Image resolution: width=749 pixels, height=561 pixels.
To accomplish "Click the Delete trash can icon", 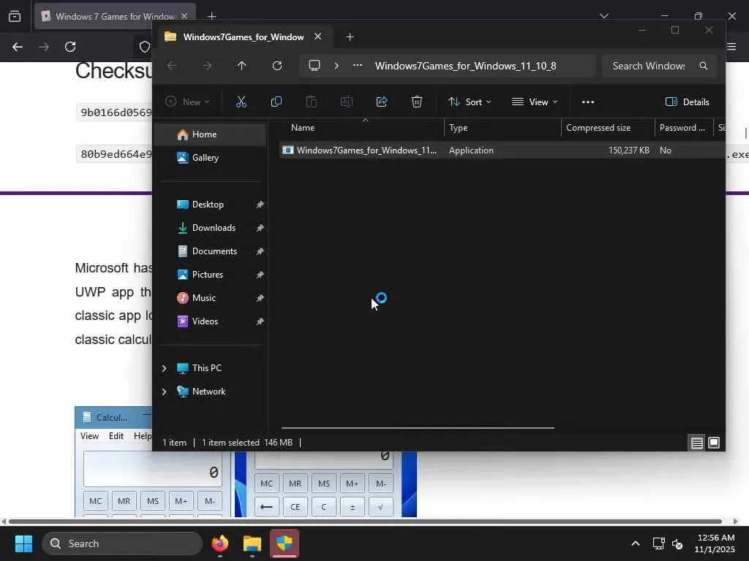I will (x=416, y=102).
